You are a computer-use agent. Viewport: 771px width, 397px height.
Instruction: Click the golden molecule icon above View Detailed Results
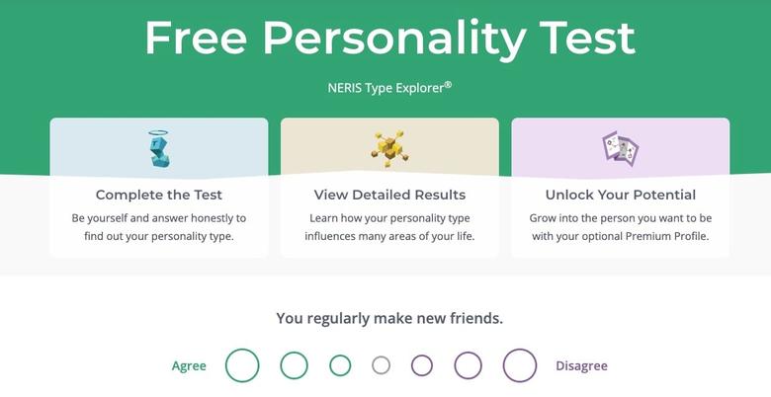389,148
